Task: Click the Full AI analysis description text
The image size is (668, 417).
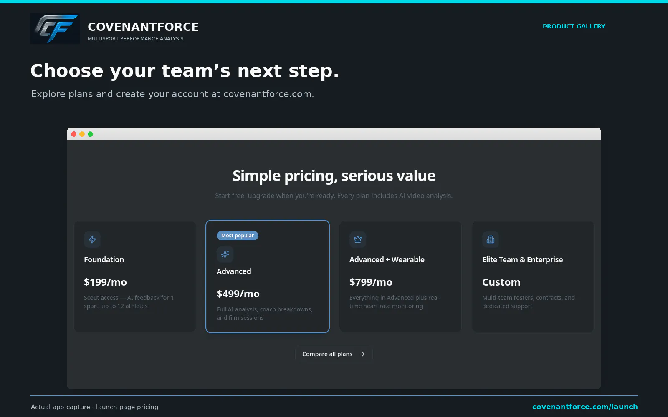Action: 264,314
